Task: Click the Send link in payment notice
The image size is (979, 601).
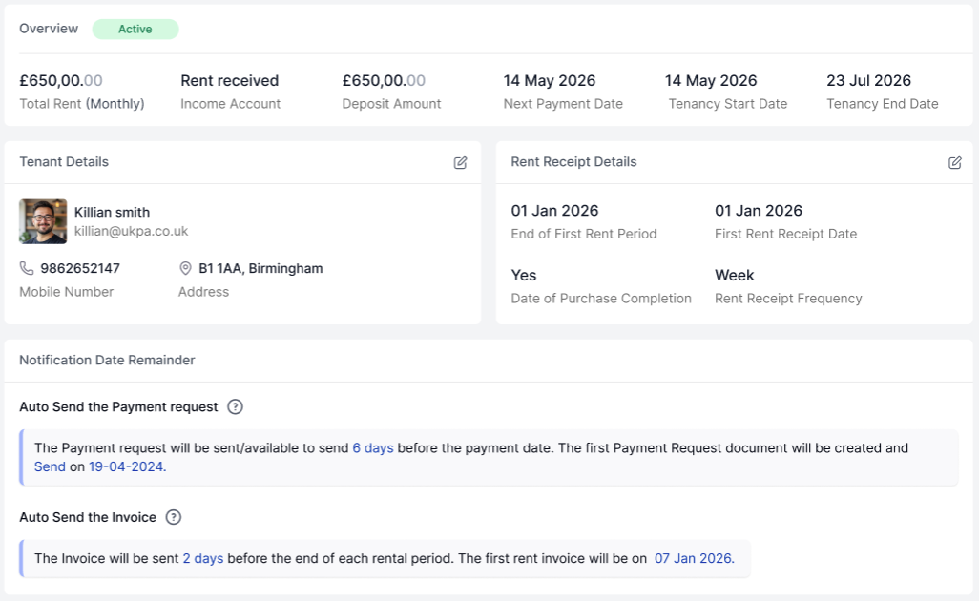Action: 50,466
